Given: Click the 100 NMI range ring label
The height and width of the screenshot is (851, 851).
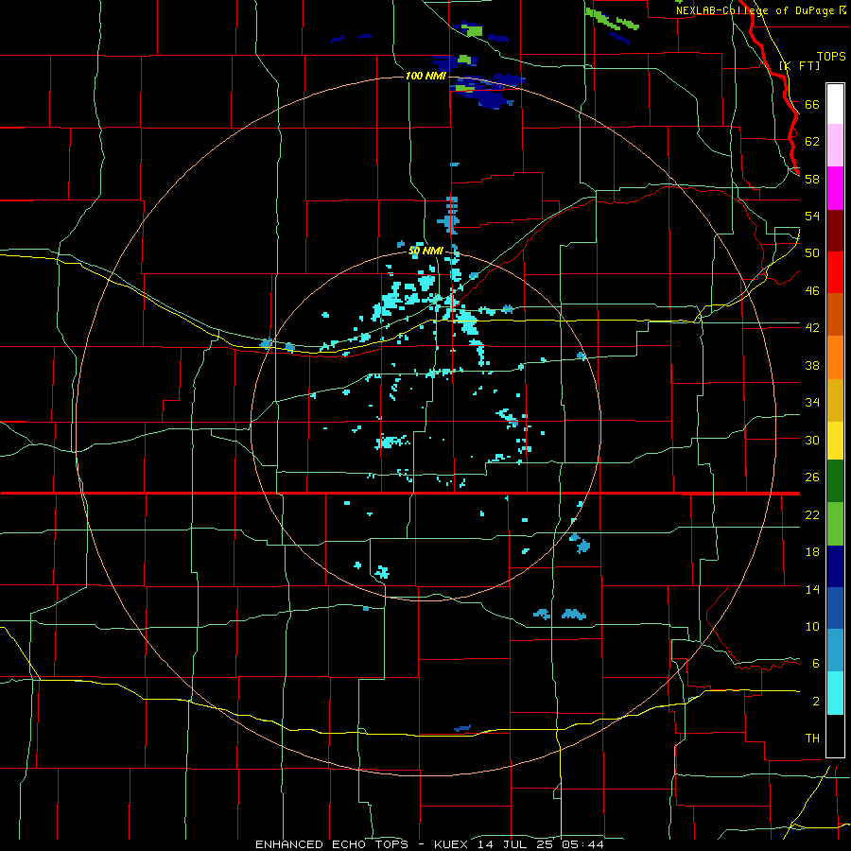Looking at the screenshot, I should 425,76.
